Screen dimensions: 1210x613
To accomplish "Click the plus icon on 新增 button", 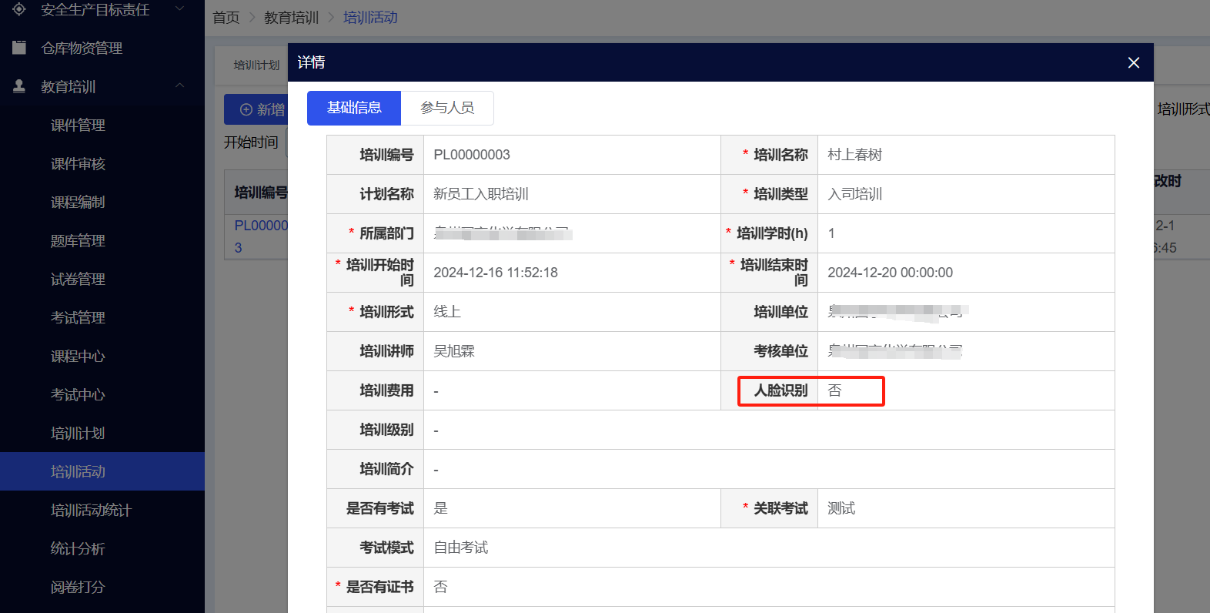I will point(246,109).
